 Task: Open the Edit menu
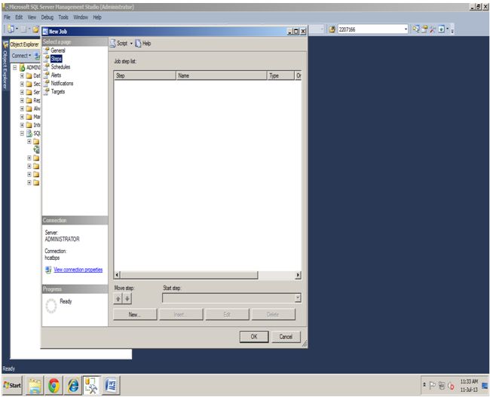tap(19, 17)
